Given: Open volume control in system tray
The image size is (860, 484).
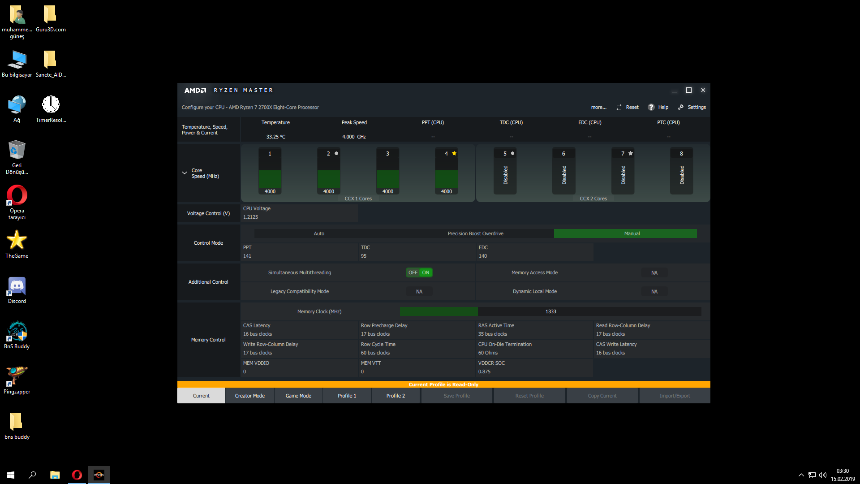Looking at the screenshot, I should (x=823, y=475).
